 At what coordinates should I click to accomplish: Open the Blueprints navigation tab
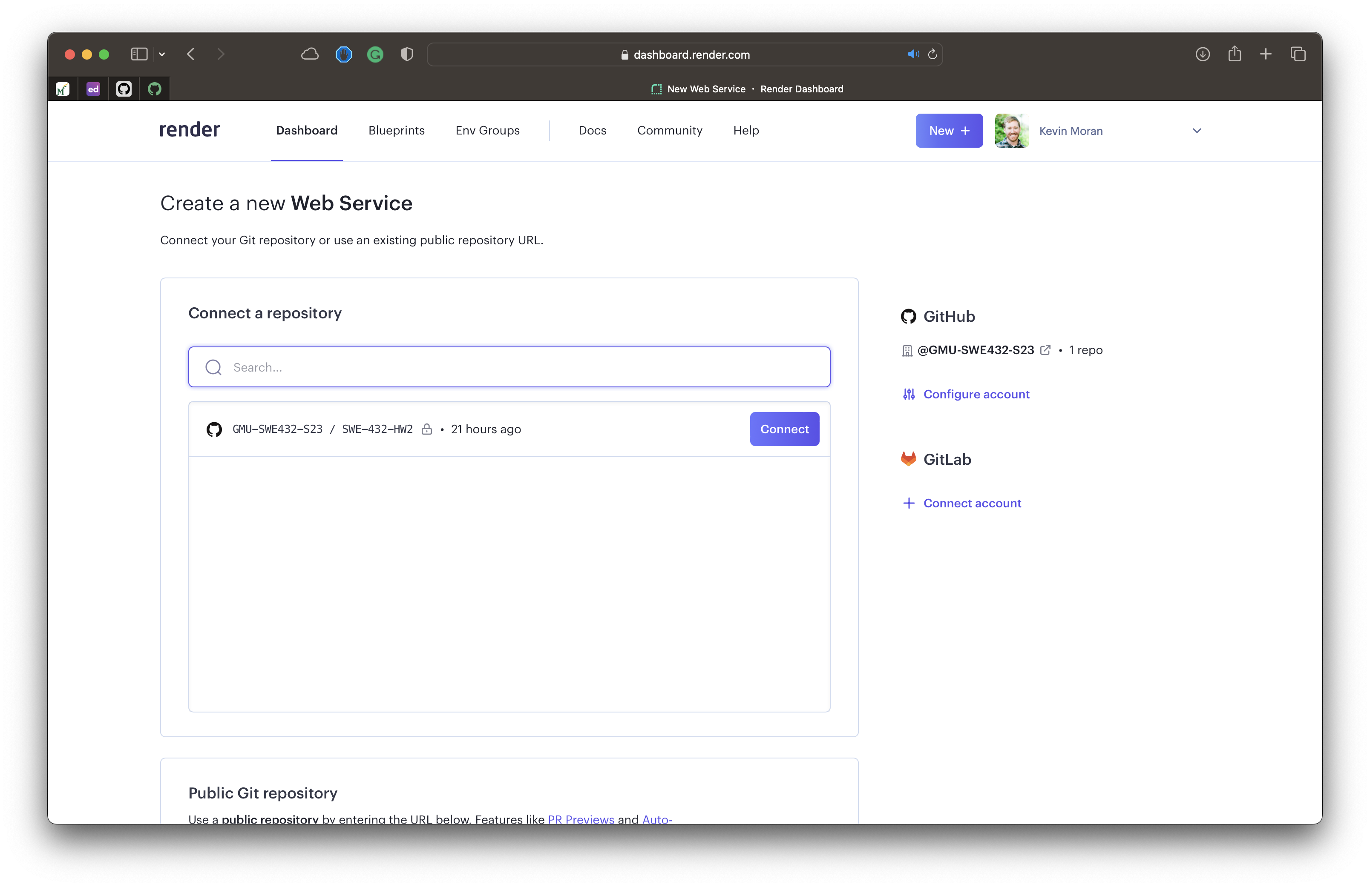point(397,131)
